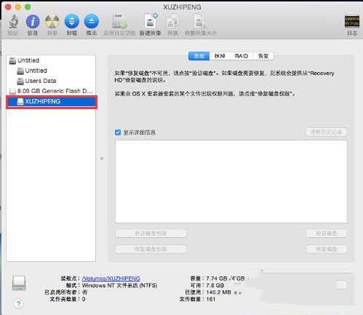363x315 pixels.
Task: Switch to the 恢复 Restore tab
Action: click(263, 56)
